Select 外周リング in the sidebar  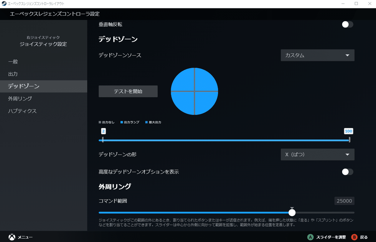[x=44, y=99]
